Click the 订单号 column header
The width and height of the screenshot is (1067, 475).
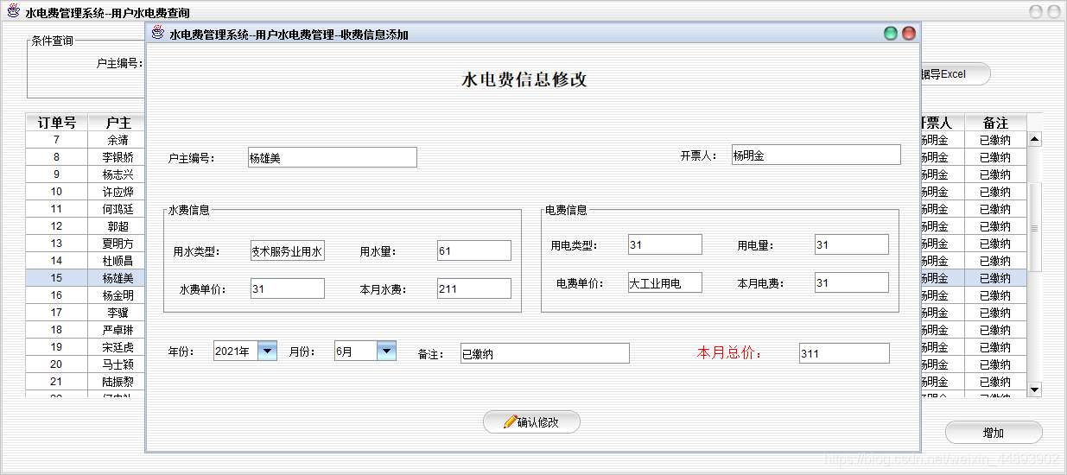click(x=57, y=123)
